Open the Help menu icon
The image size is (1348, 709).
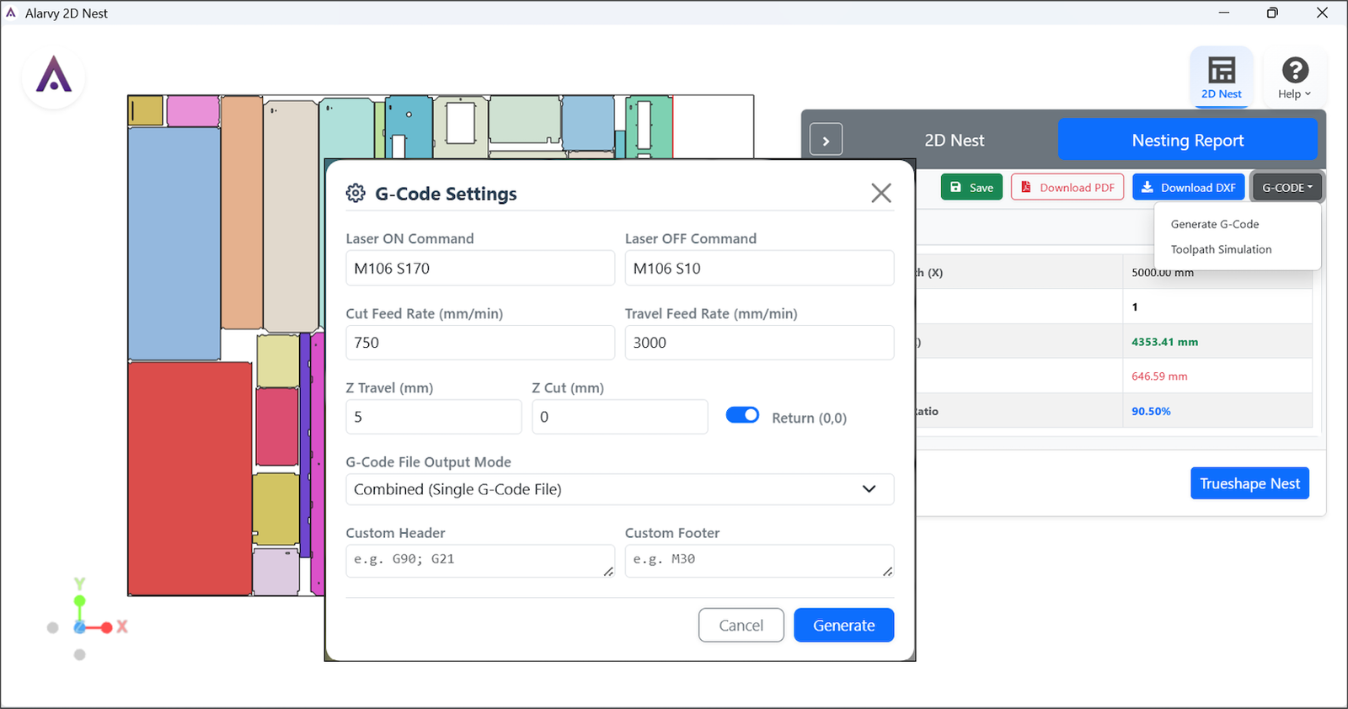tap(1295, 77)
